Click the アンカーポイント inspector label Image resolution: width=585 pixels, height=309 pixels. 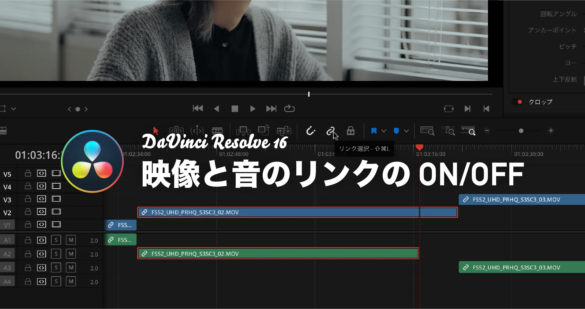[552, 30]
